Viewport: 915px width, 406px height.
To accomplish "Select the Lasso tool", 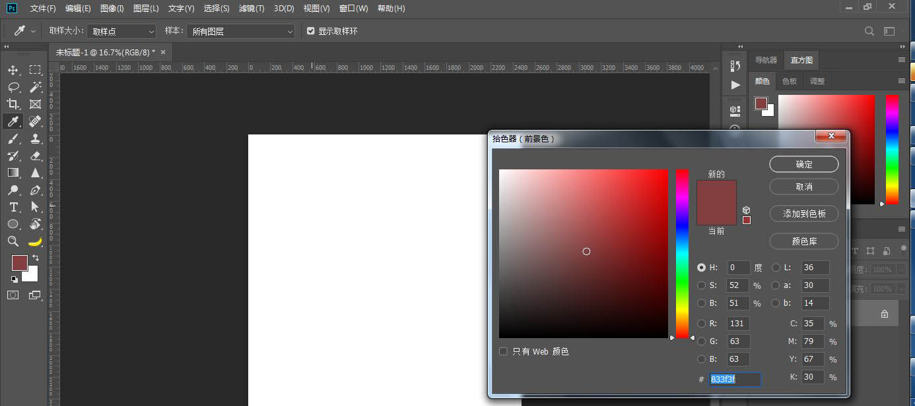I will tap(13, 87).
